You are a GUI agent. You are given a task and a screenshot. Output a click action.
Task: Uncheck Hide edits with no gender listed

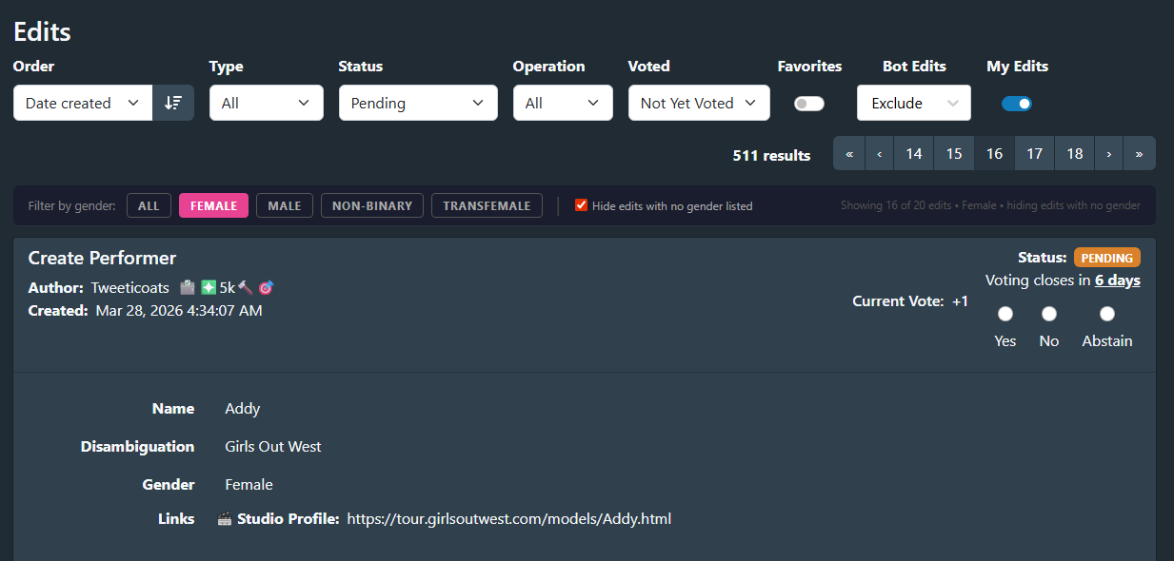[x=581, y=205]
